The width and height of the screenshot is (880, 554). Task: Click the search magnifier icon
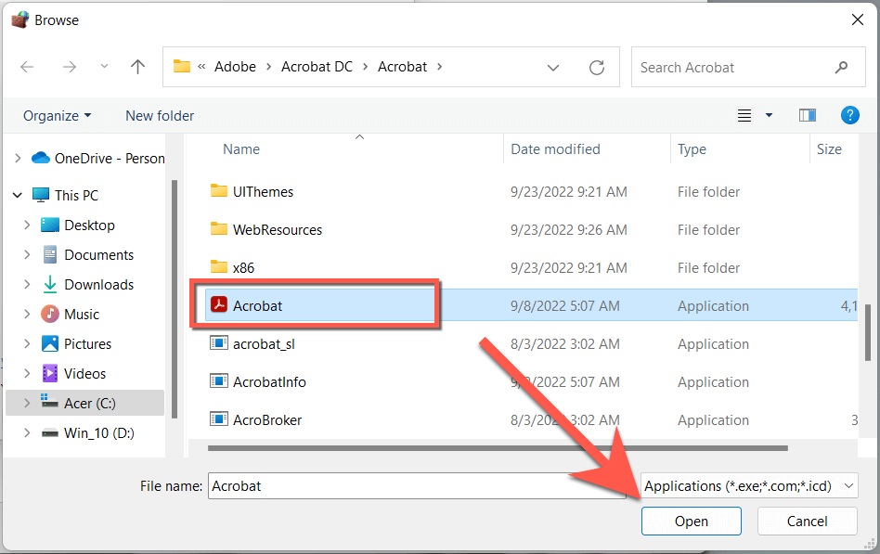pos(842,67)
